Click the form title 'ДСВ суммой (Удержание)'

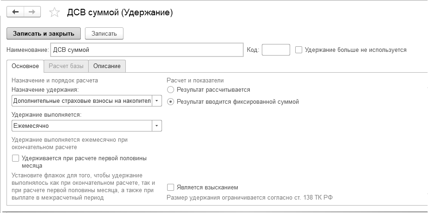120,13
